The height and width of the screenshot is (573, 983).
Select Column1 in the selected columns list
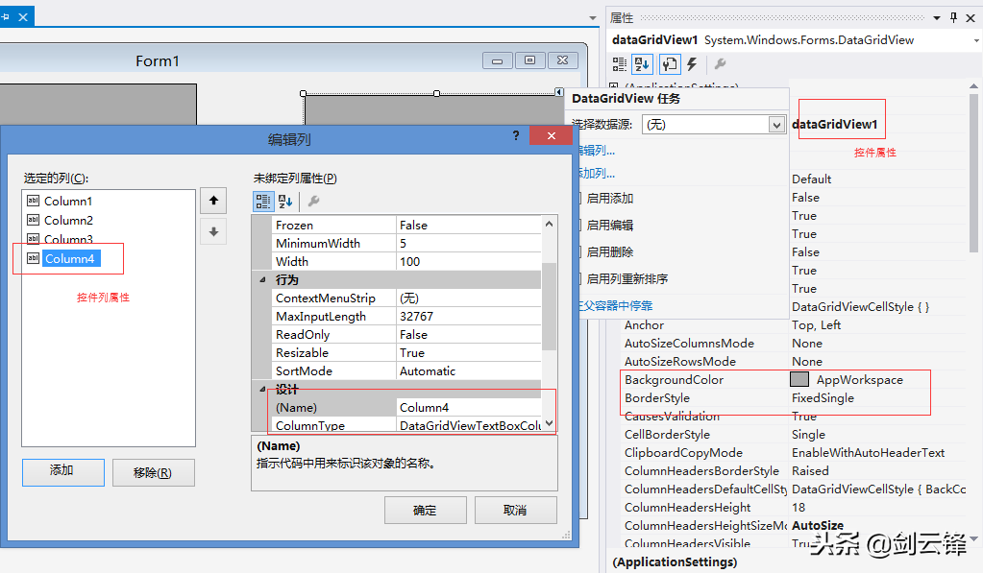pos(68,201)
